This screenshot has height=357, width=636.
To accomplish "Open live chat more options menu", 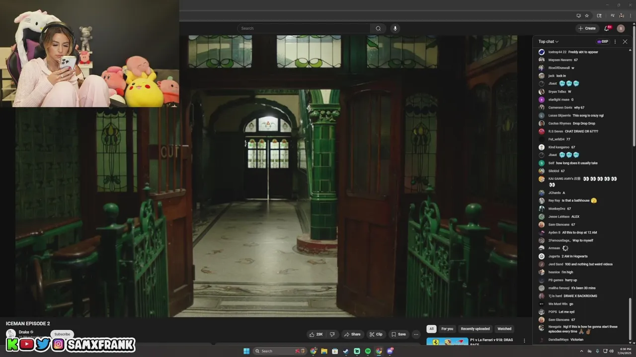I will 615,42.
